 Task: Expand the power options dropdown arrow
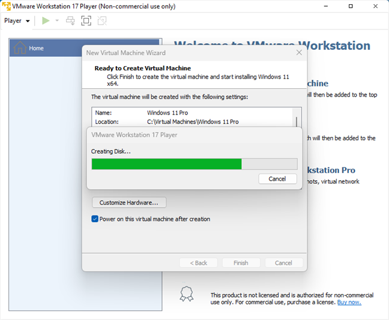pyautogui.click(x=57, y=20)
